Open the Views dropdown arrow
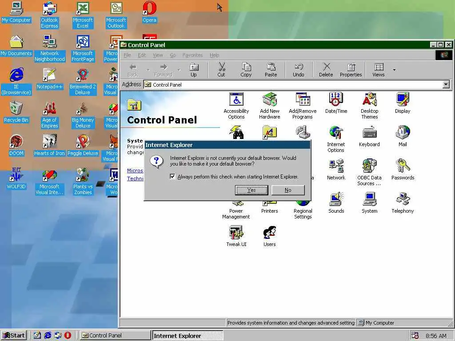The image size is (455, 341). coord(394,70)
